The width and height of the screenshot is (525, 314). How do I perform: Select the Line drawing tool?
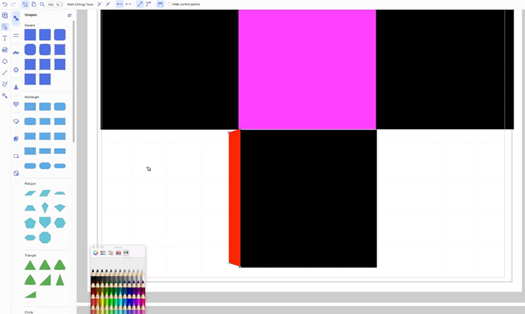[x=5, y=73]
